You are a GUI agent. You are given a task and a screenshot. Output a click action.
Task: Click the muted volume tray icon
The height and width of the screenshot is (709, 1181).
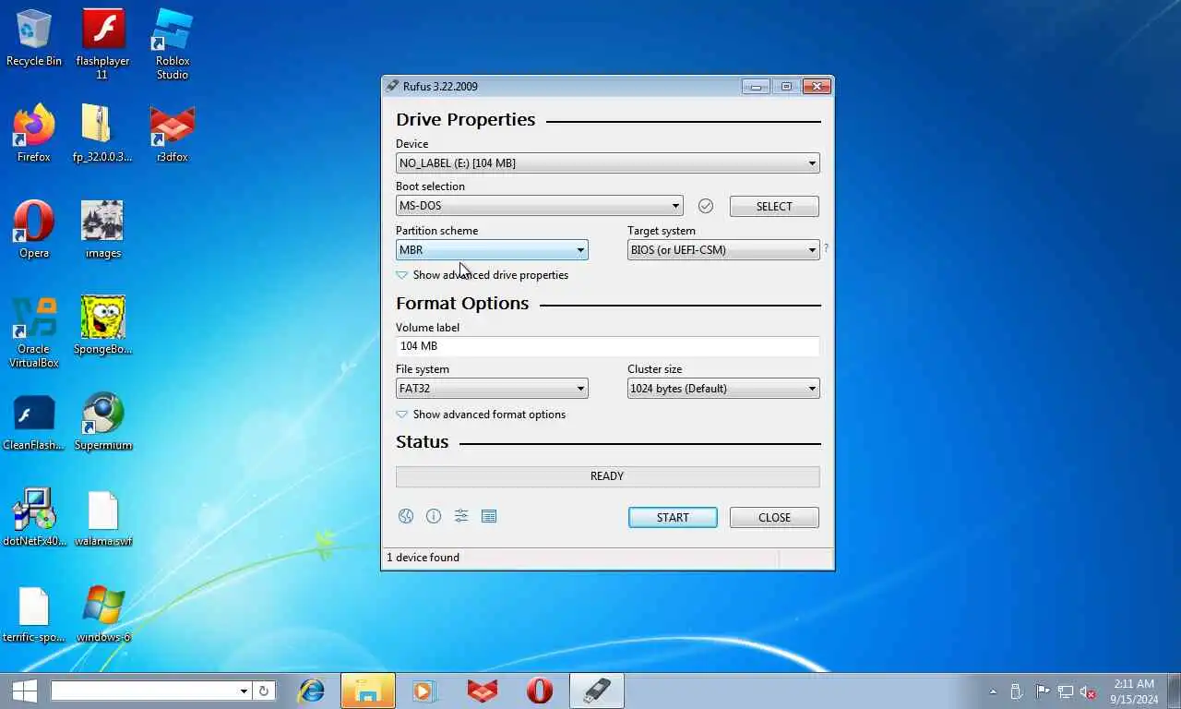[1089, 691]
